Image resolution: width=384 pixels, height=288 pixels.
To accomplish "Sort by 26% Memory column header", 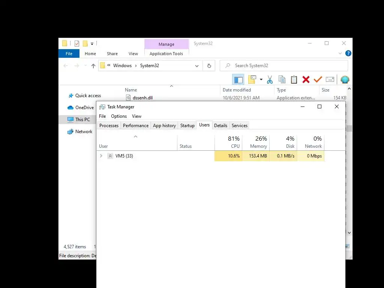I will click(x=256, y=142).
